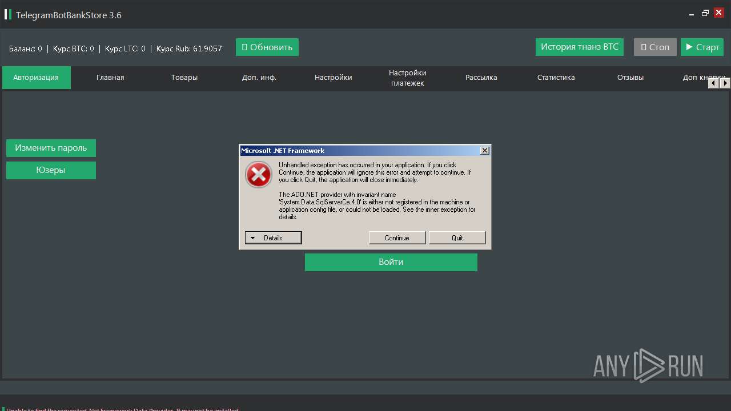Open the Настройки платежек tab
Image resolution: width=731 pixels, height=411 pixels.
tap(408, 78)
